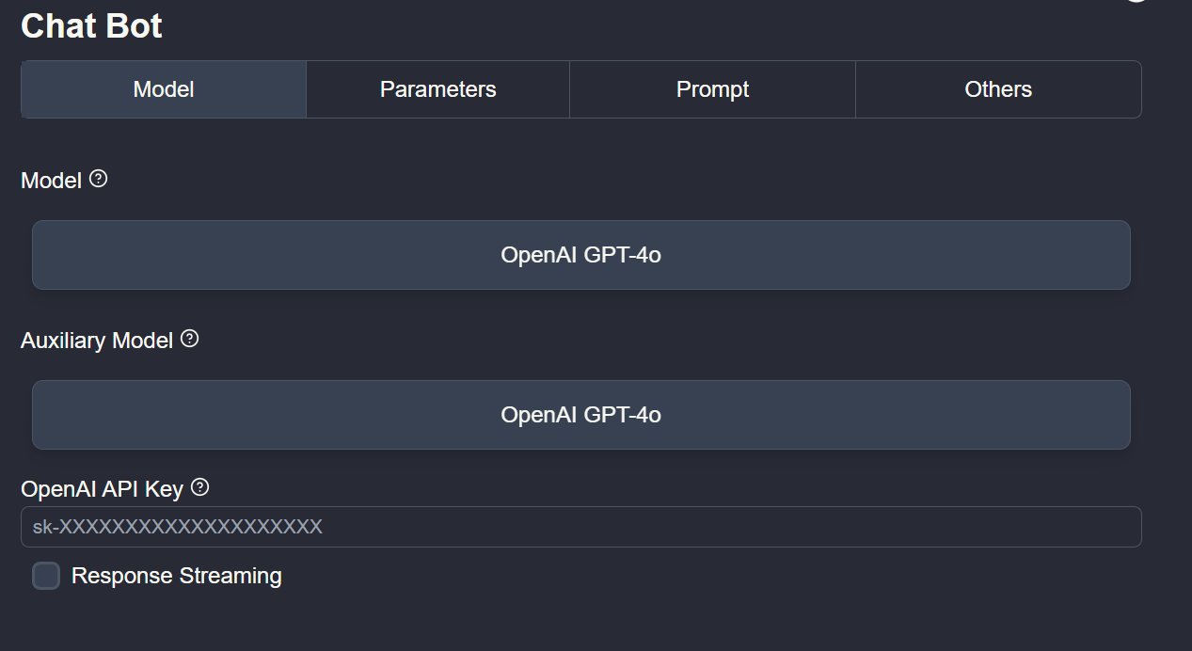Viewport: 1192px width, 651px height.
Task: Switch to the Parameters tab
Action: pos(437,89)
